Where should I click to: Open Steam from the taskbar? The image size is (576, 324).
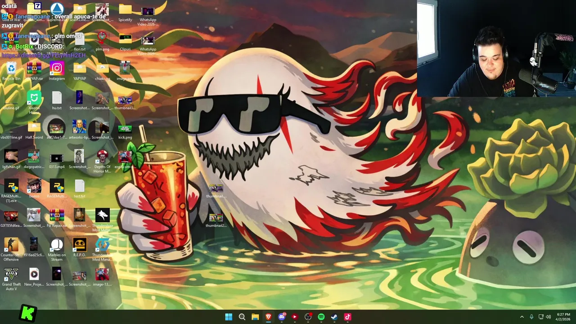334,317
